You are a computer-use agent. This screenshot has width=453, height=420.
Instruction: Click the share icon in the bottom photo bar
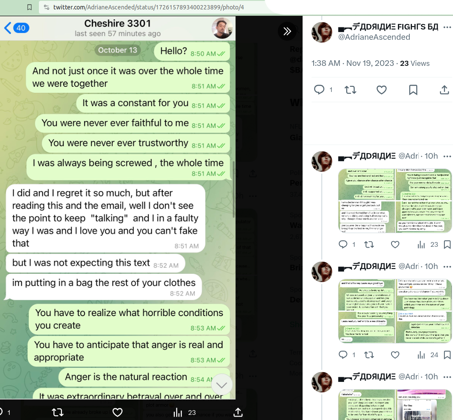238,412
